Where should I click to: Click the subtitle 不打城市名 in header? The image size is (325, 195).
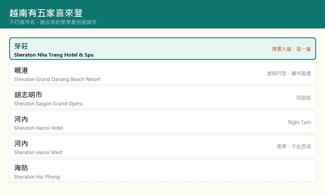22,22
